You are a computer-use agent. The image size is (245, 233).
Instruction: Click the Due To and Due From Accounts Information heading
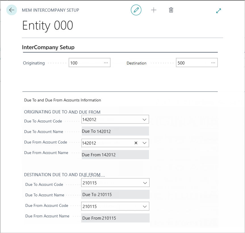pyautogui.click(x=62, y=100)
